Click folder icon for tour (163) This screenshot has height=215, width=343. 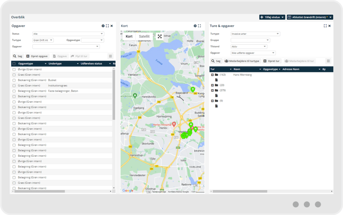pos(216,75)
